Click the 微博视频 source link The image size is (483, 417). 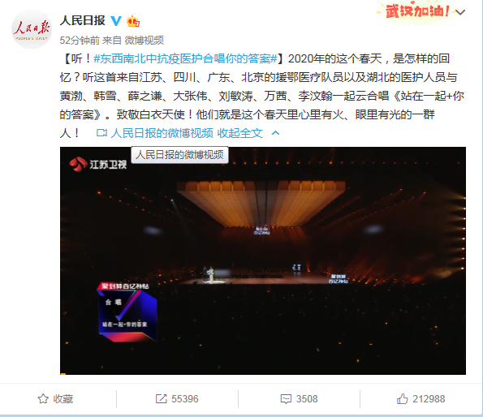(144, 40)
